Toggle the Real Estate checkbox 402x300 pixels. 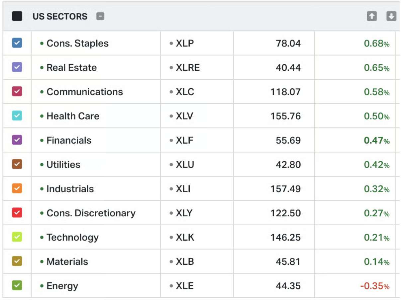pyautogui.click(x=17, y=67)
